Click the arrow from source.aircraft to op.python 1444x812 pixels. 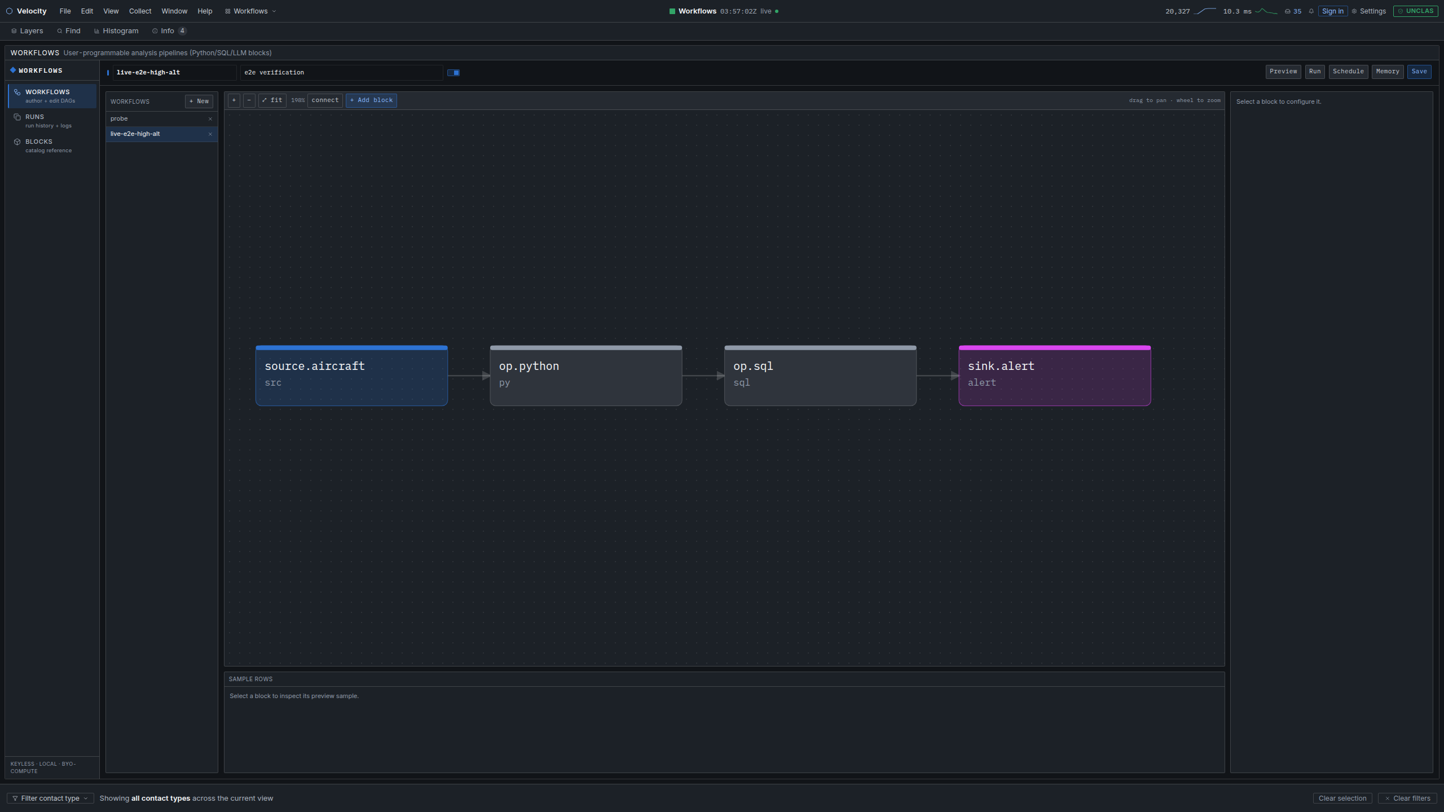(x=469, y=376)
